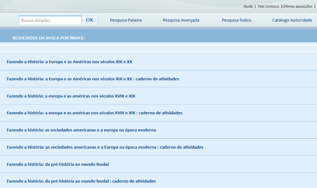Open 'época moderna : caderno de atividades' result

[105, 147]
